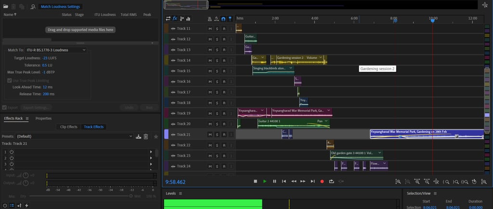Toggle power state of effect slot 2
Screen dimensions: 493x209
(x=12, y=158)
